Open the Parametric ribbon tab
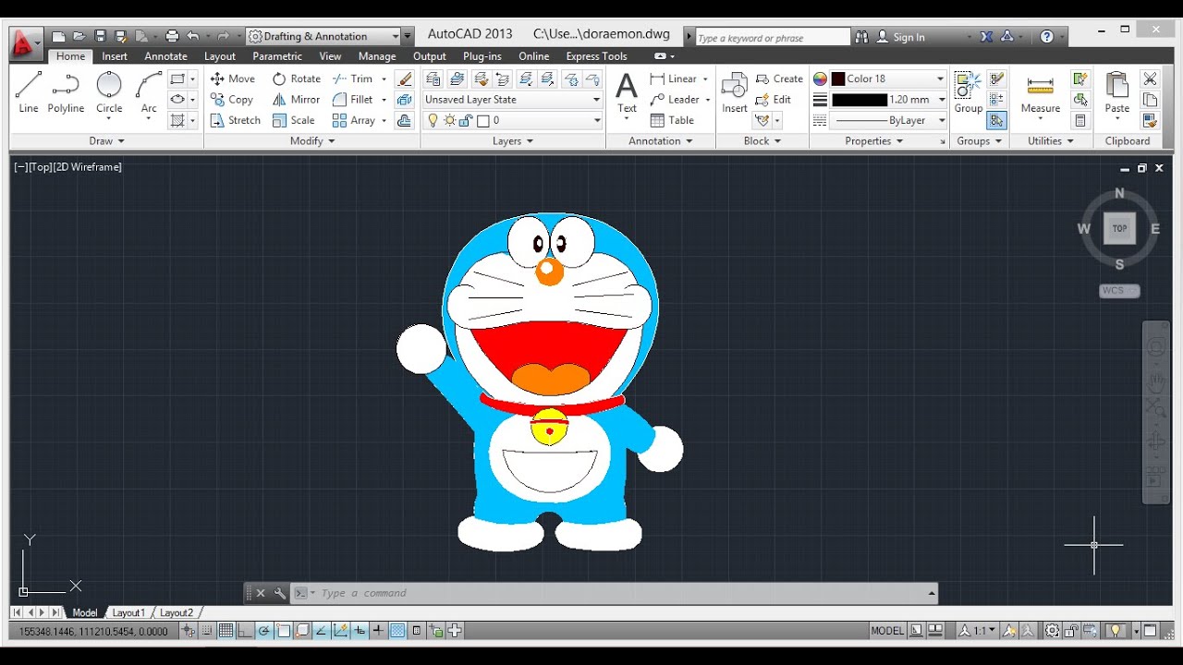The height and width of the screenshot is (665, 1183). (277, 56)
